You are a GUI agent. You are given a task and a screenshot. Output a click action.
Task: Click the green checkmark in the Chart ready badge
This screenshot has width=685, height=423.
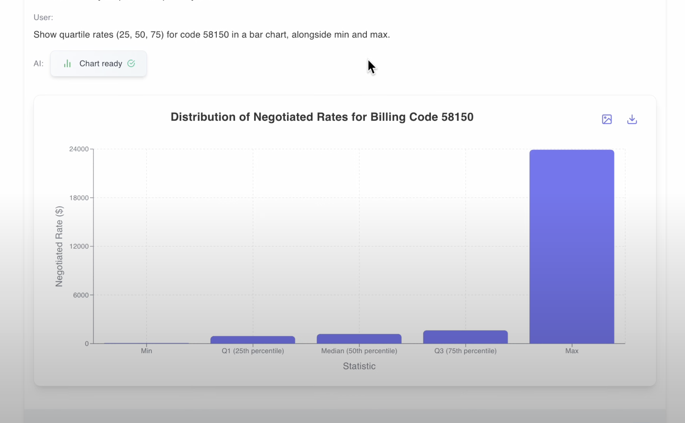point(131,63)
